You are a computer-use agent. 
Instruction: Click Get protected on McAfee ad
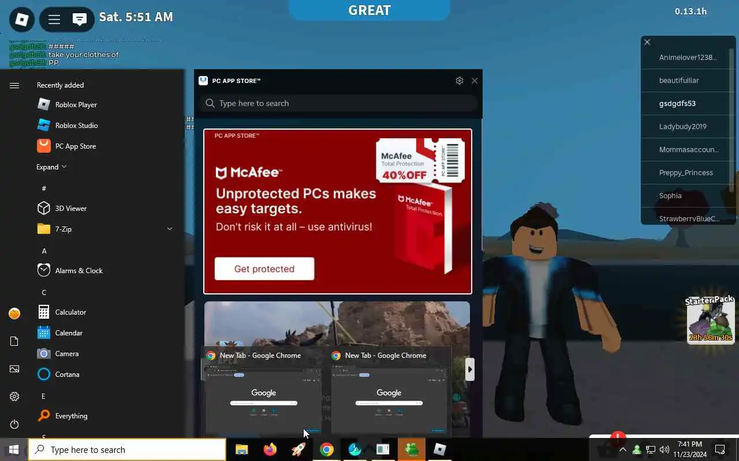[x=264, y=269]
